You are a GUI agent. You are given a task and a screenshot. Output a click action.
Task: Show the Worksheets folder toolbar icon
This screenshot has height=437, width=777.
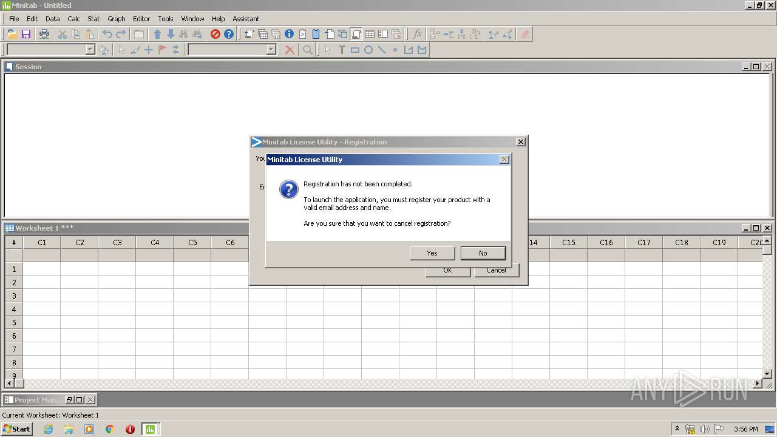(x=263, y=34)
